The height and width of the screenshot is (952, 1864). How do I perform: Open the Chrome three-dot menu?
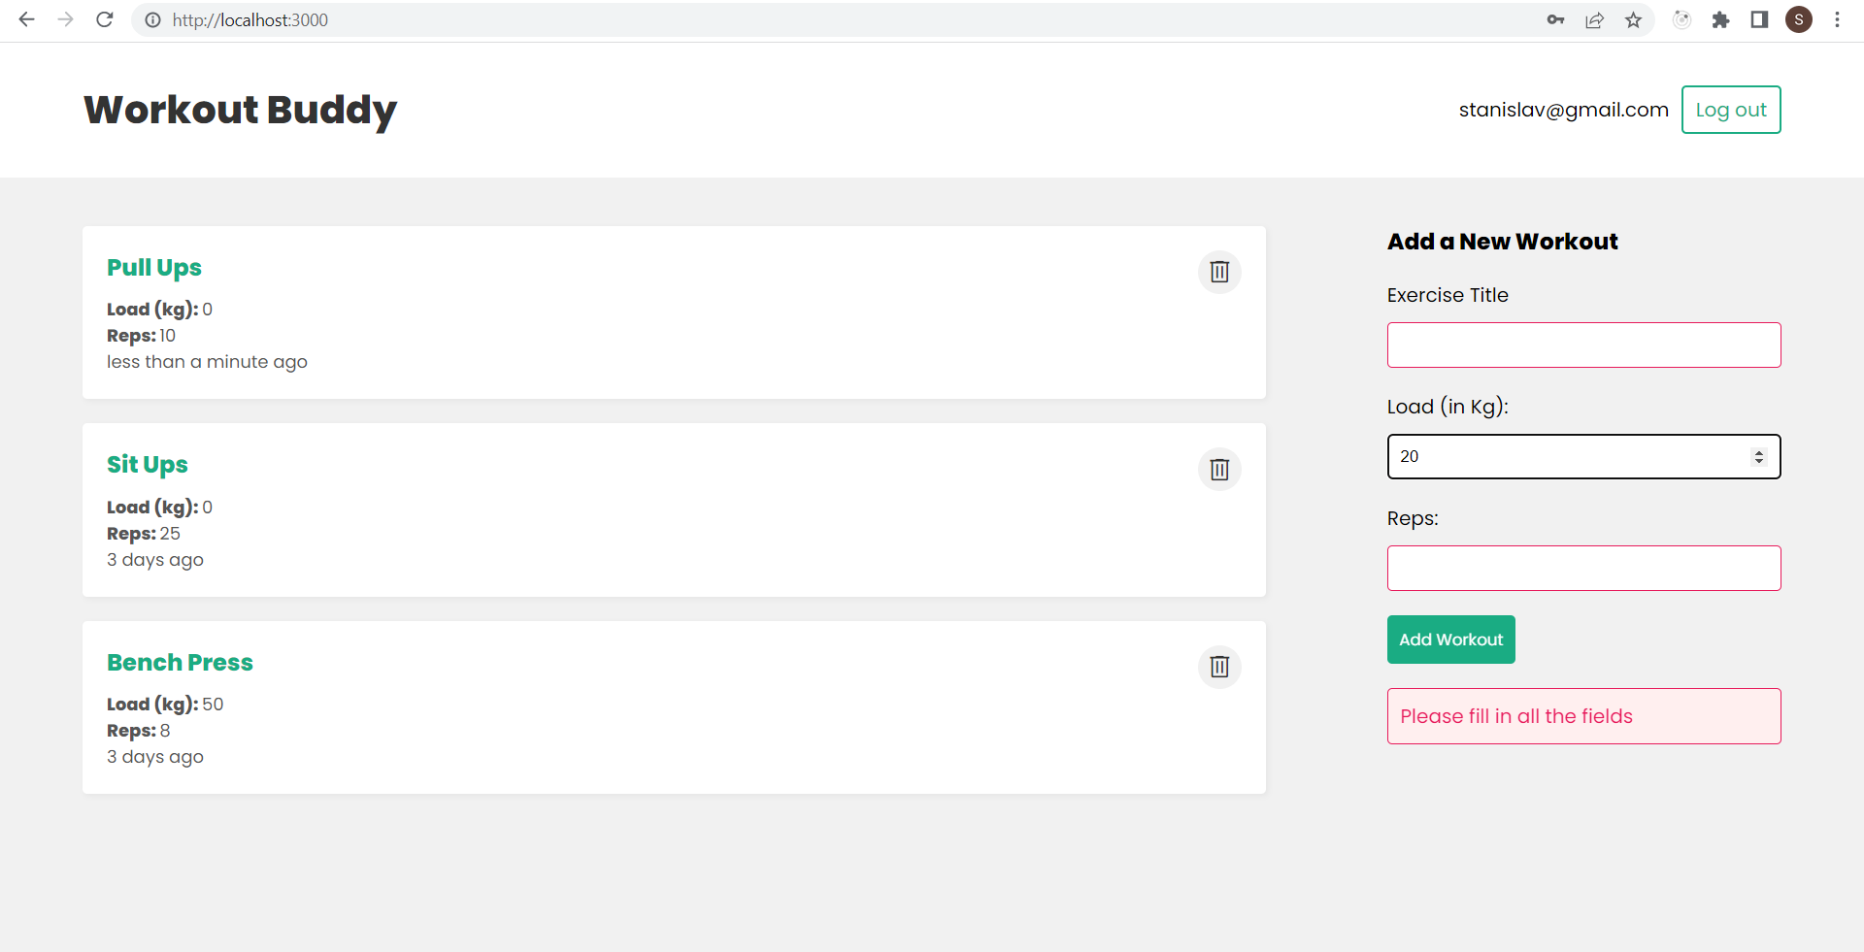click(1837, 19)
